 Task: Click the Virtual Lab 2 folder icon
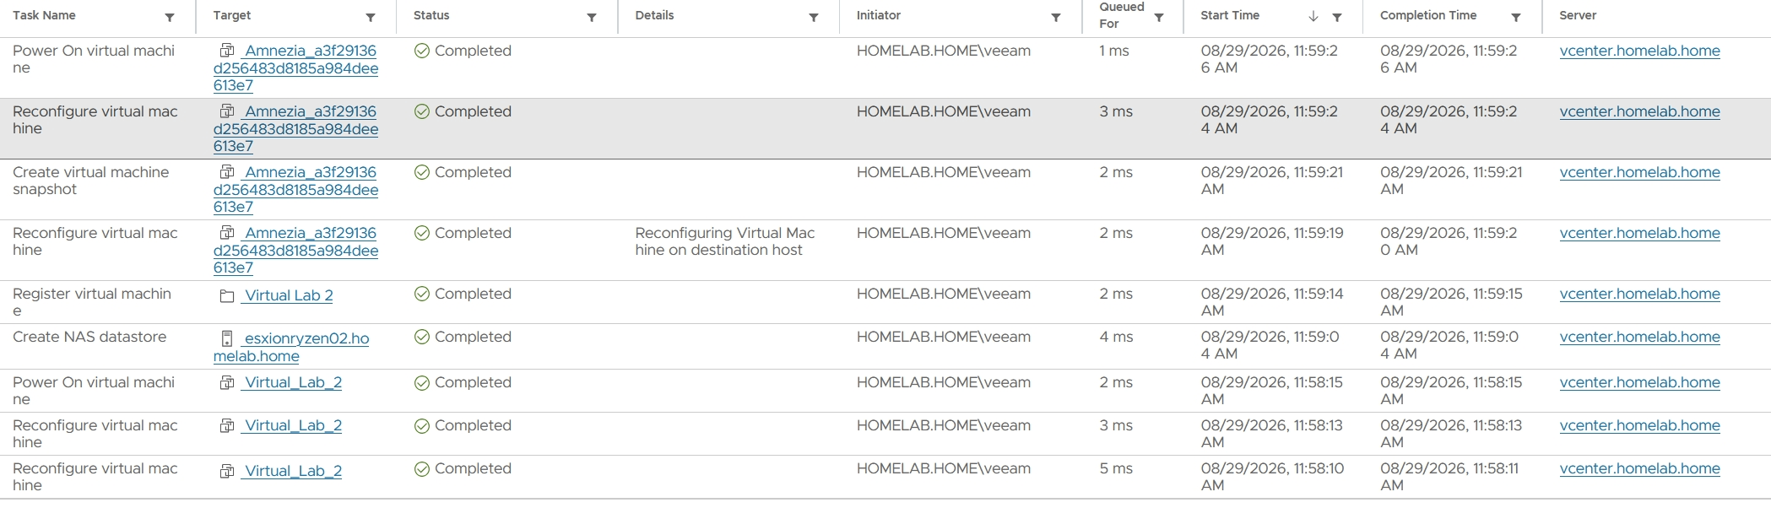click(x=226, y=296)
